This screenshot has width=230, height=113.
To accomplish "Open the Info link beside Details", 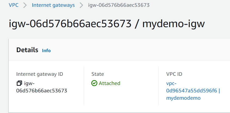I will (x=46, y=51).
